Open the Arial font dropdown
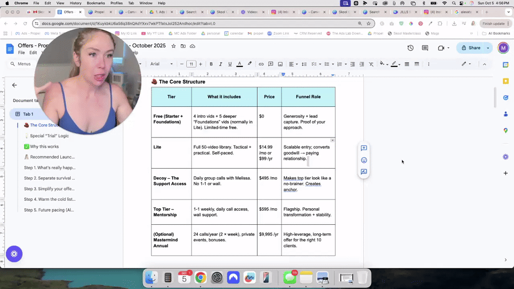The height and width of the screenshot is (289, 514). click(x=161, y=64)
